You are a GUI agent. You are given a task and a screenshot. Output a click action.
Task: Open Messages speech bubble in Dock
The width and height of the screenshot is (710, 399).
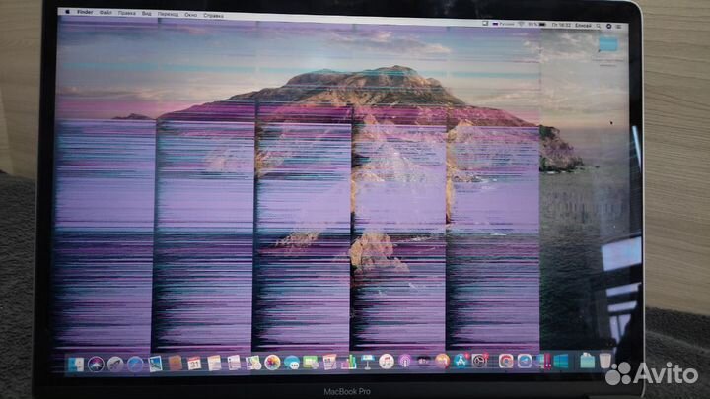click(x=292, y=363)
